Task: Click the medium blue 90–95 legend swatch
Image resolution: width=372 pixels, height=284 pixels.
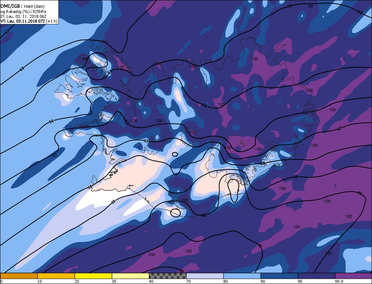Action: (x=279, y=276)
